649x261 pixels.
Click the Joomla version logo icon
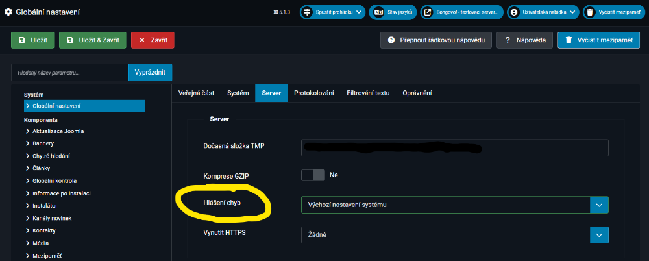pos(276,12)
